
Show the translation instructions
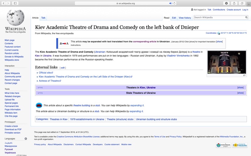(219, 41)
